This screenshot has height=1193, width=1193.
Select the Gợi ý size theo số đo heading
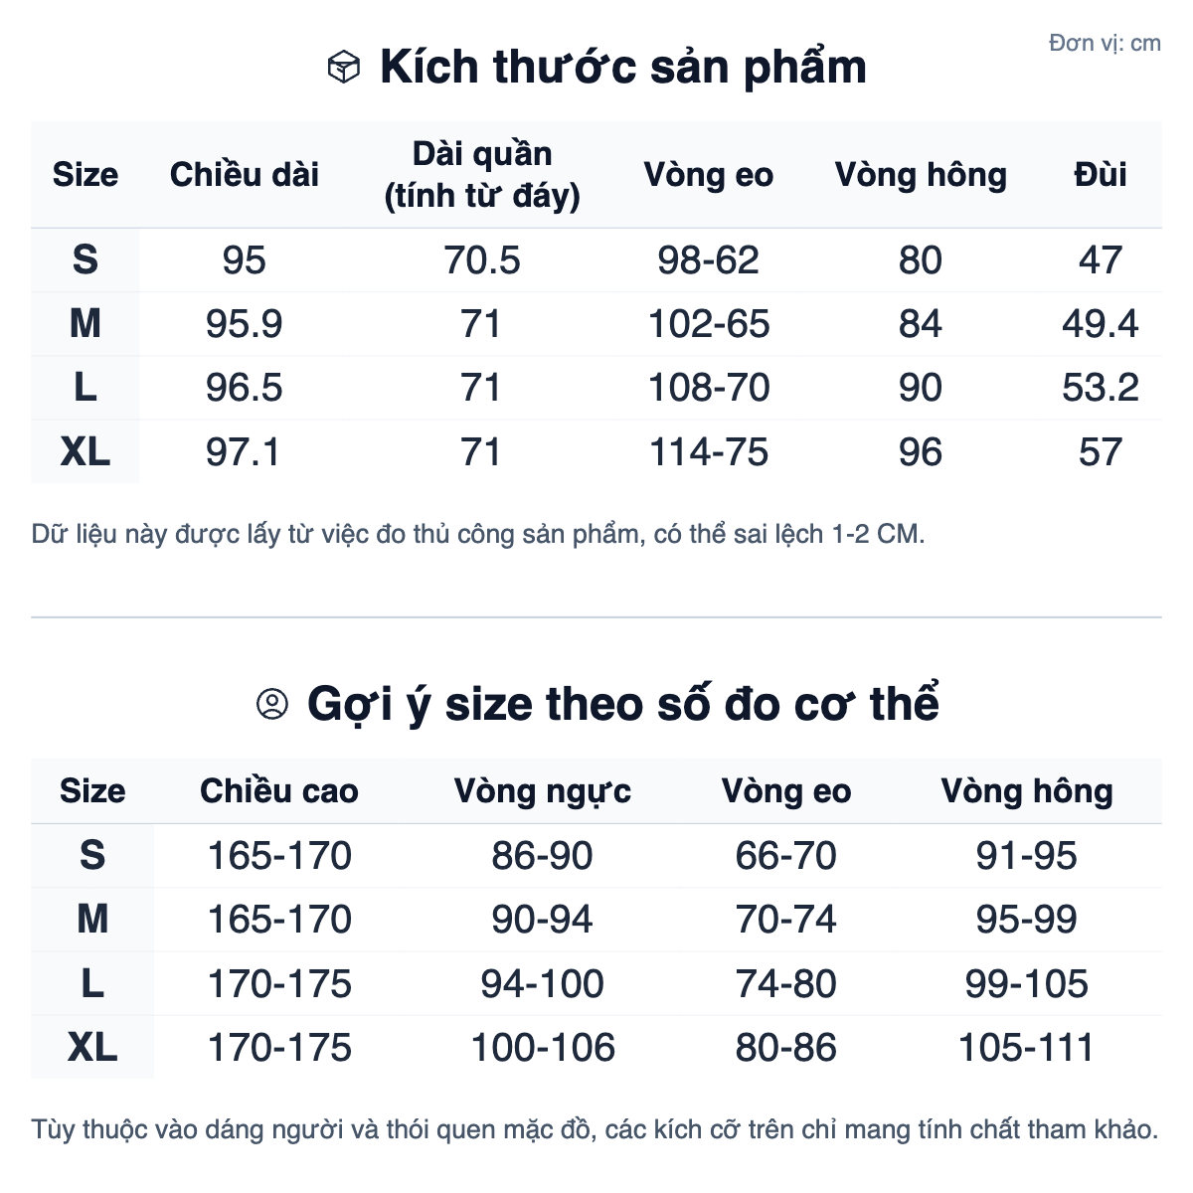pos(622,704)
